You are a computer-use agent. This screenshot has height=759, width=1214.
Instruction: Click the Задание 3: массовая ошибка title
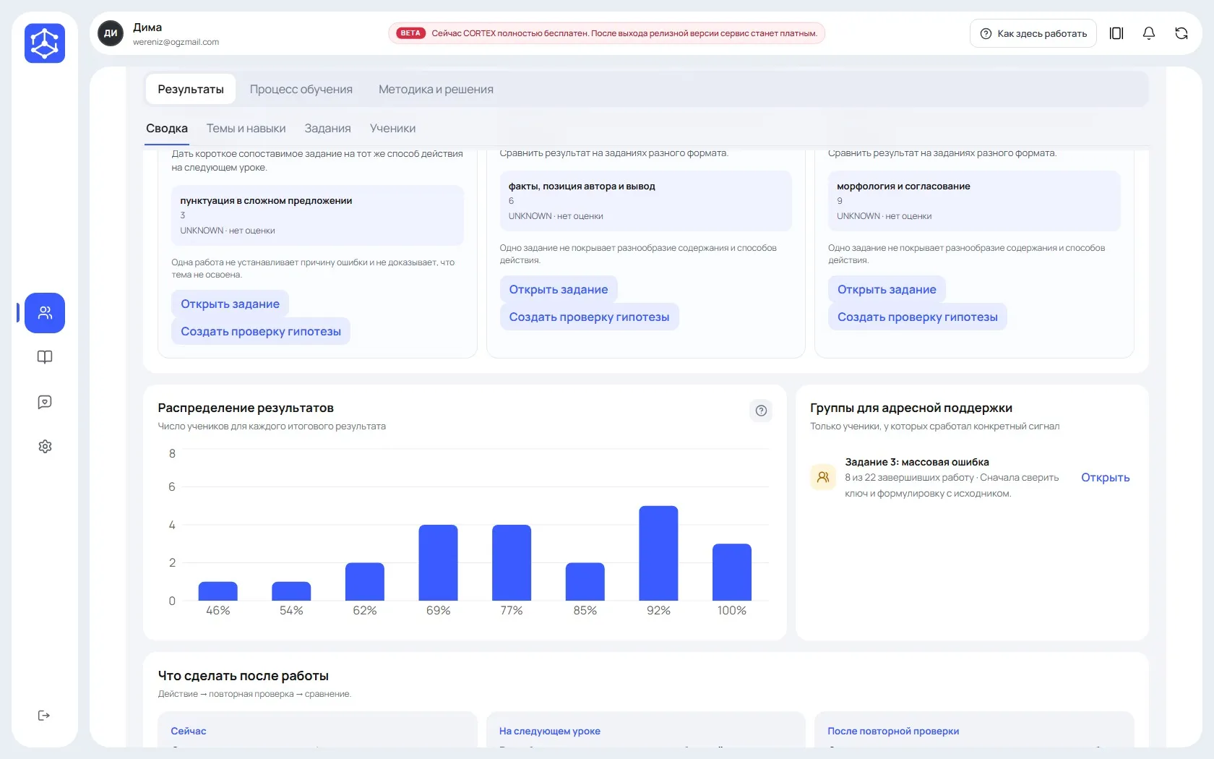[x=917, y=462]
